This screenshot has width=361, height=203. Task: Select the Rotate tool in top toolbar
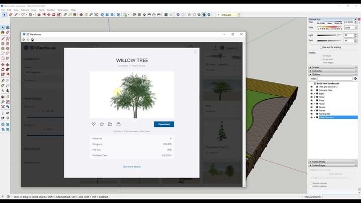(54, 15)
